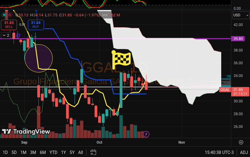Click the red GGAL price label tag
This screenshot has height=157, width=250.
click(x=225, y=90)
